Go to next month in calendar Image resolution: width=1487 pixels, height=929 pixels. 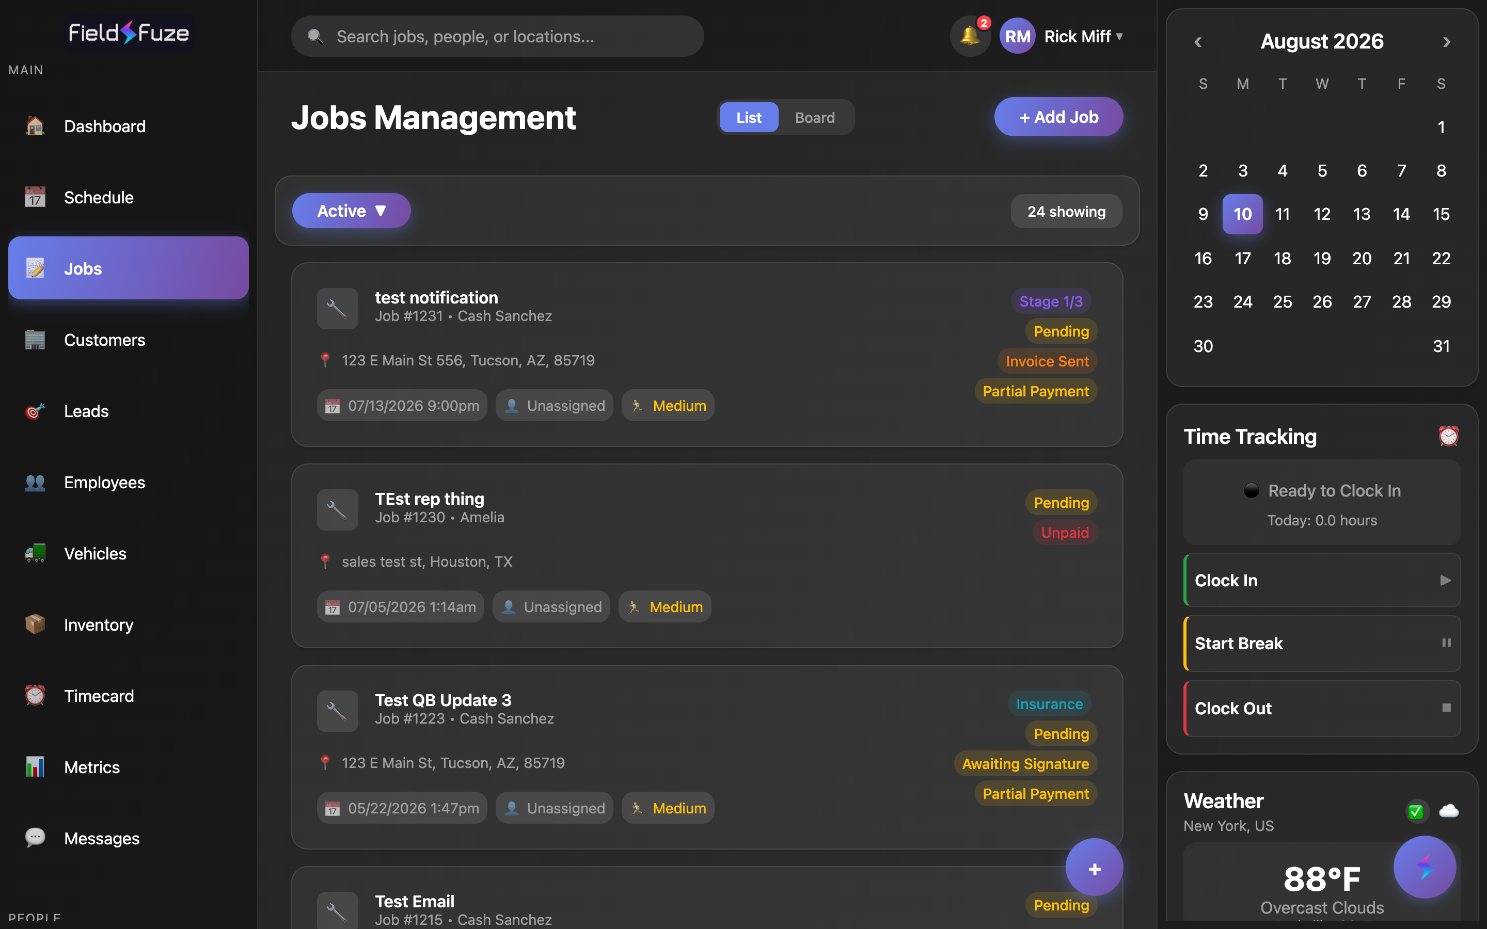(x=1446, y=42)
